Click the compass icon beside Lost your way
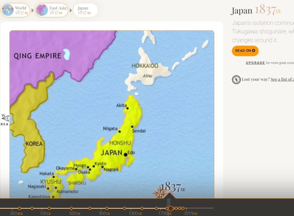 point(236,79)
